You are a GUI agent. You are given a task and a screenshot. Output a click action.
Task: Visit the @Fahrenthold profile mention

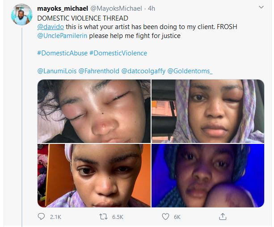pos(99,71)
